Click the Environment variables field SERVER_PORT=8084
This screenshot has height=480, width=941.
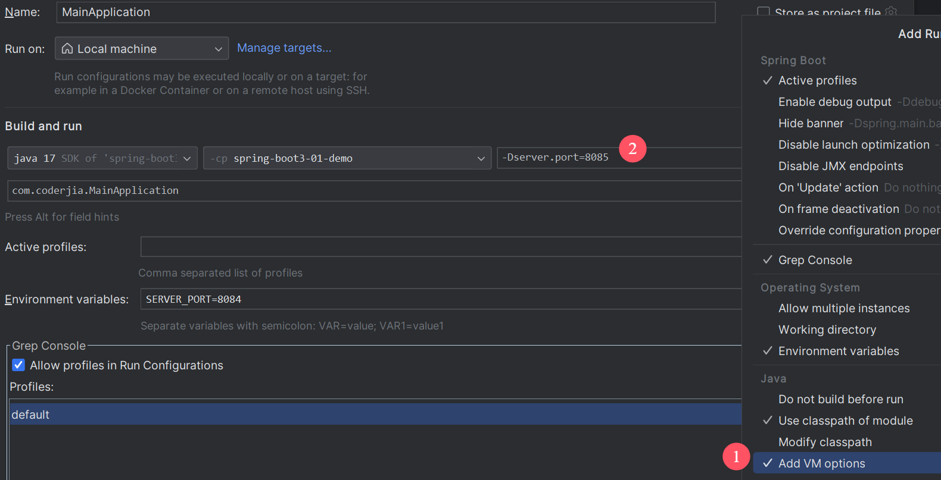[x=441, y=299]
